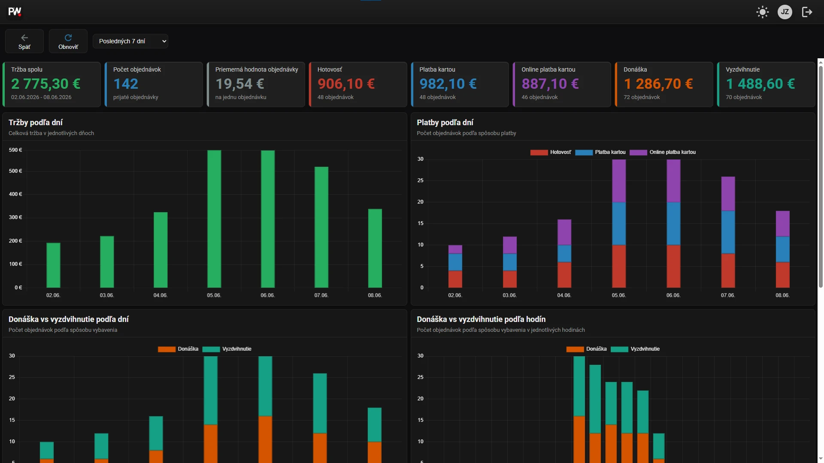This screenshot has height=463, width=824.
Task: Toggle Hotovosť legend in Platby chart
Action: (x=551, y=152)
